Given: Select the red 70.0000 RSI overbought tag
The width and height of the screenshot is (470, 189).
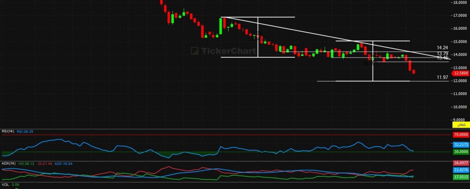Looking at the screenshot, I should [461, 135].
